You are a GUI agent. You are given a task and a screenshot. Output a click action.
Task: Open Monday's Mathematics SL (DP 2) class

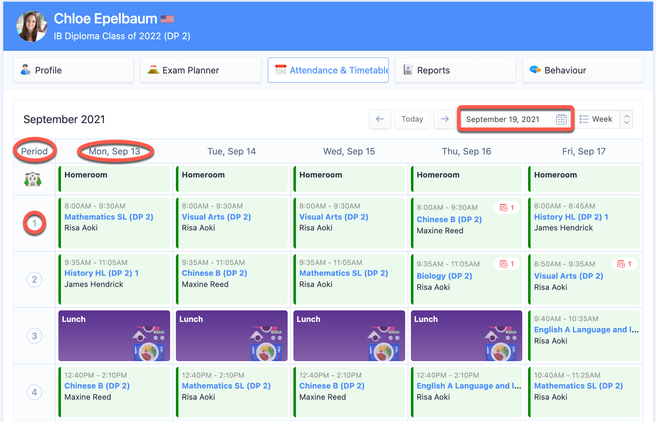coord(109,217)
